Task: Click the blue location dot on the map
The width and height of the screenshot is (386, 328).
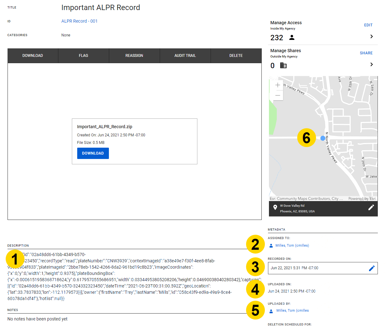Action: point(322,138)
